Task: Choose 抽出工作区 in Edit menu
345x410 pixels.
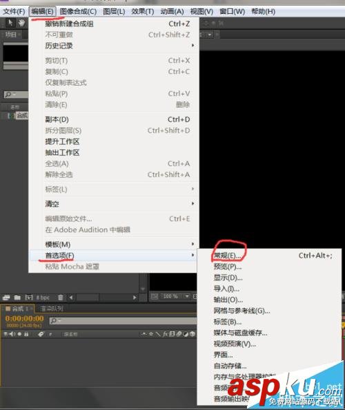Action: 115,152
